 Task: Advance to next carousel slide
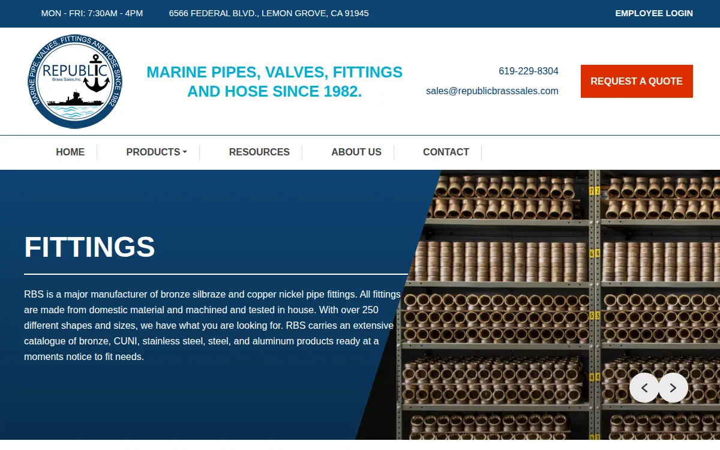[x=673, y=388]
